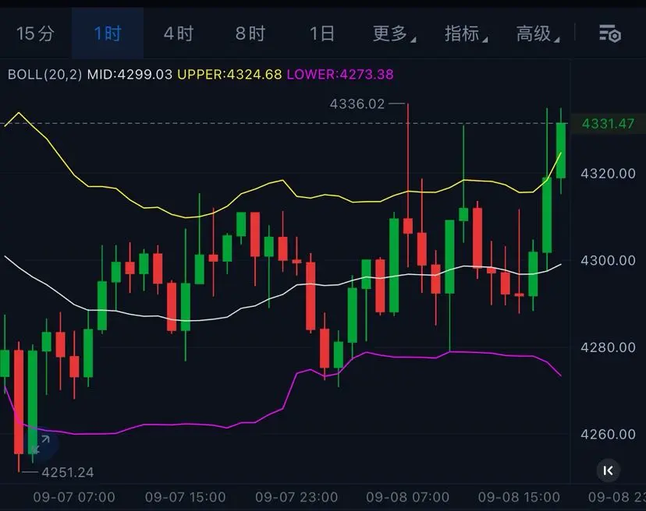Click the 4251.24 low price label
The height and width of the screenshot is (511, 646).
68,472
